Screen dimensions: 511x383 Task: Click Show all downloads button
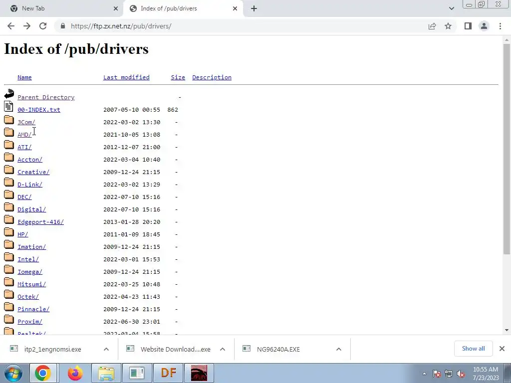point(473,349)
